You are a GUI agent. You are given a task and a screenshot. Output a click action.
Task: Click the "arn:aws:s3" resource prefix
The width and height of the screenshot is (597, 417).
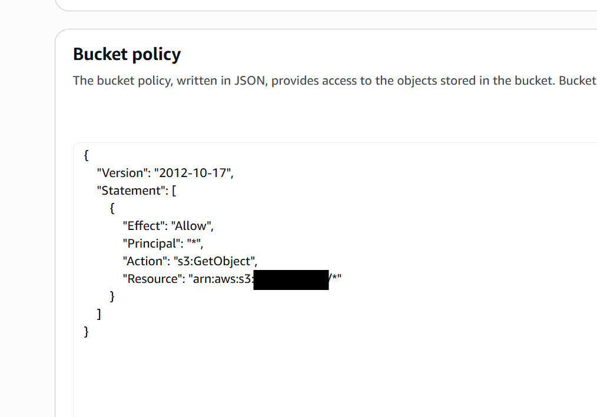220,279
